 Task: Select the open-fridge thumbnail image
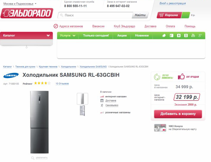(x=82, y=110)
